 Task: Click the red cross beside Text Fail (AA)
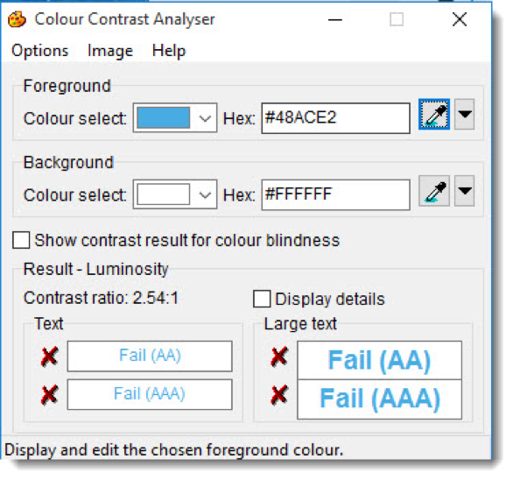(50, 356)
